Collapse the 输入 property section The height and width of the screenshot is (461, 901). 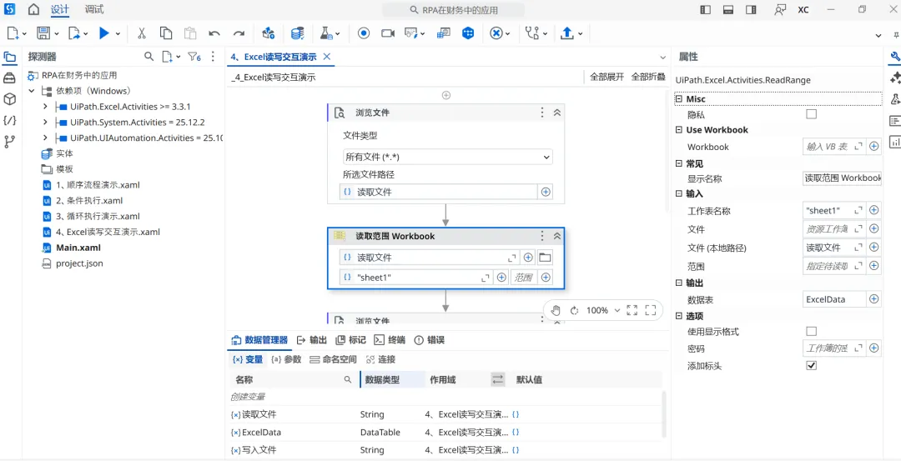point(679,194)
